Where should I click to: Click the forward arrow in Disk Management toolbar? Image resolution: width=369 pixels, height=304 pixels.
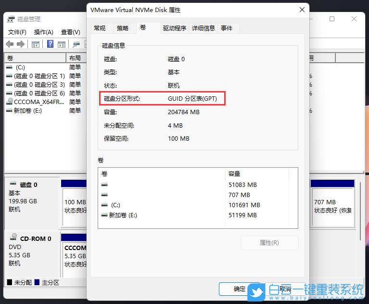pyautogui.click(x=21, y=44)
